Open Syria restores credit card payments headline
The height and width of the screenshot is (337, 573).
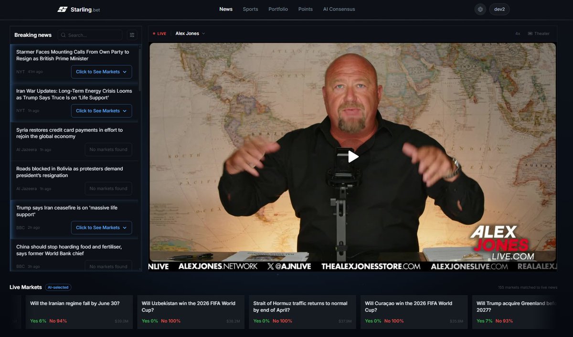pyautogui.click(x=69, y=133)
